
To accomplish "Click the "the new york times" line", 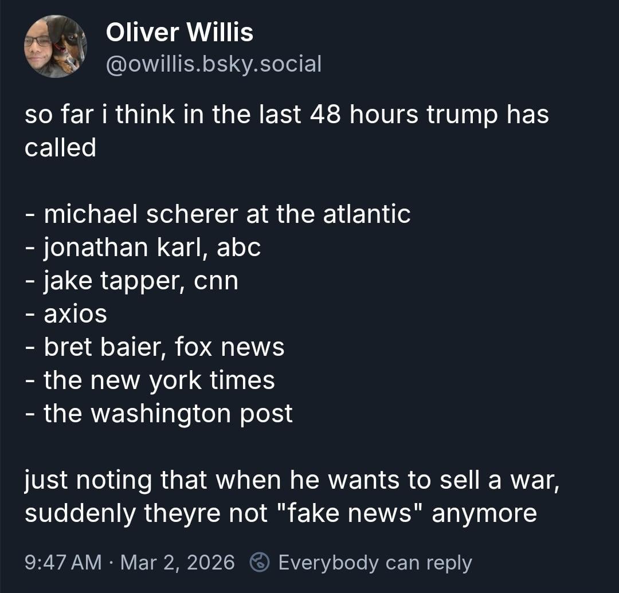I will (x=150, y=380).
